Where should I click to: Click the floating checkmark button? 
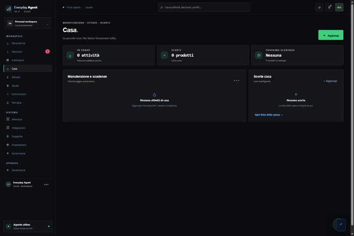[341, 225]
